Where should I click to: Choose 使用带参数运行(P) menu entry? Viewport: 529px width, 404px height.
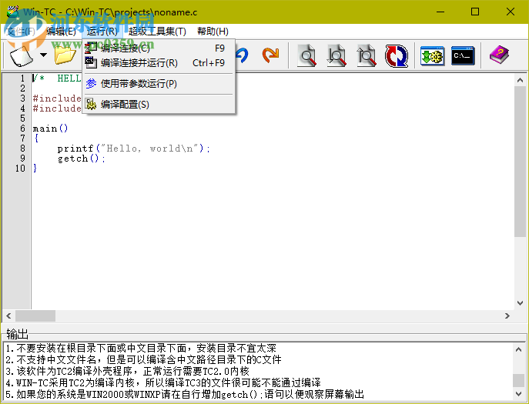tap(159, 84)
